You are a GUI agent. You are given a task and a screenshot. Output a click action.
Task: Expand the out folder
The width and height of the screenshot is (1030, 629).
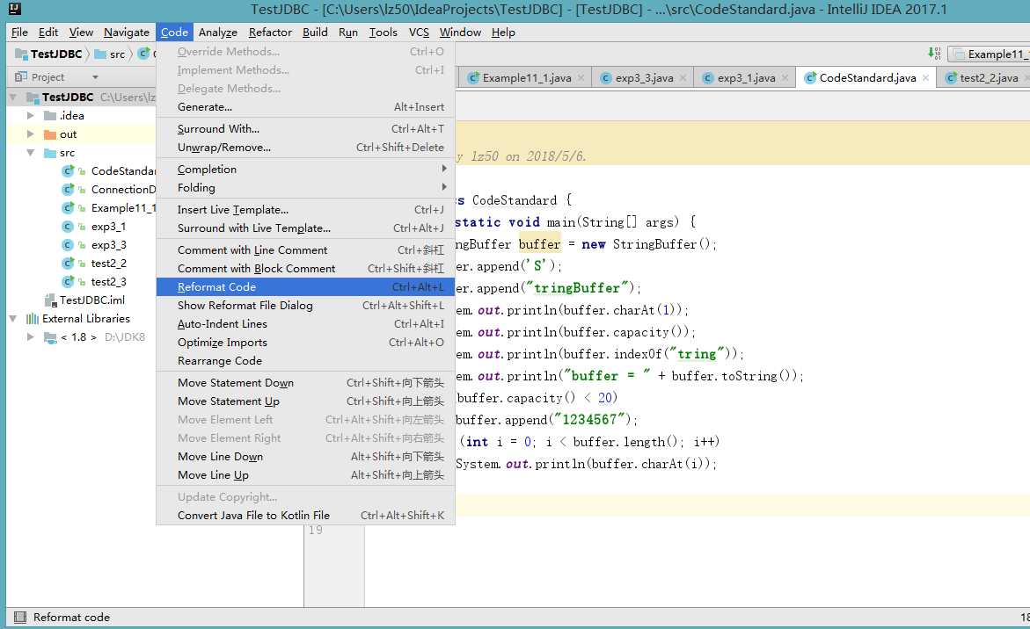(30, 134)
